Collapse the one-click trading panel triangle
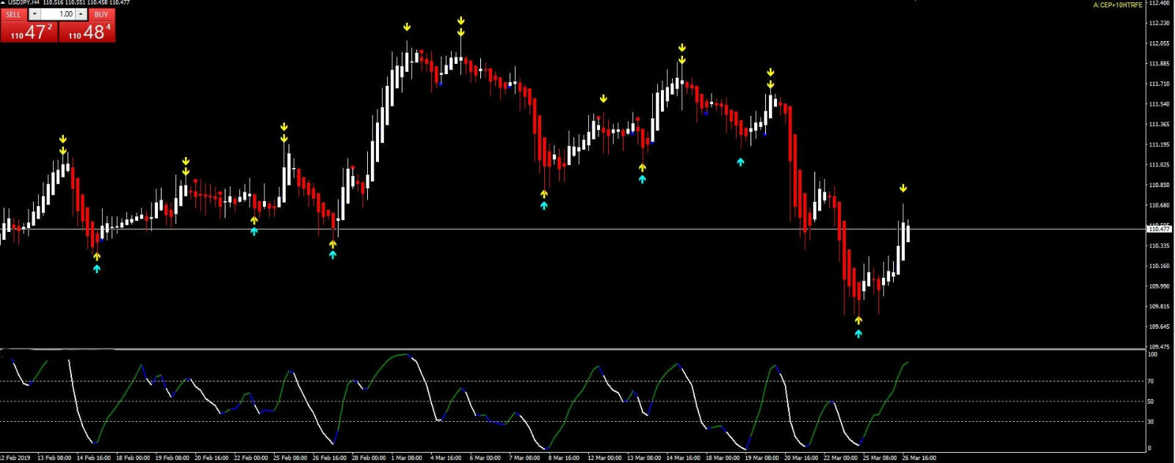Viewport: 1175px width, 463px height. [x=3, y=3]
